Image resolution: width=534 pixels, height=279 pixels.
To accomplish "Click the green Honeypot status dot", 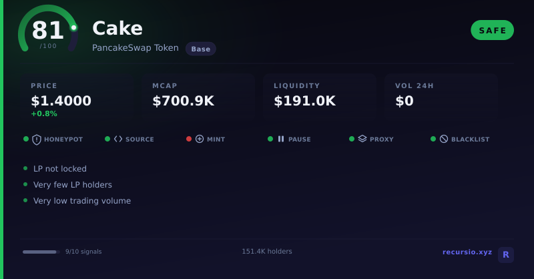I will click(26, 139).
